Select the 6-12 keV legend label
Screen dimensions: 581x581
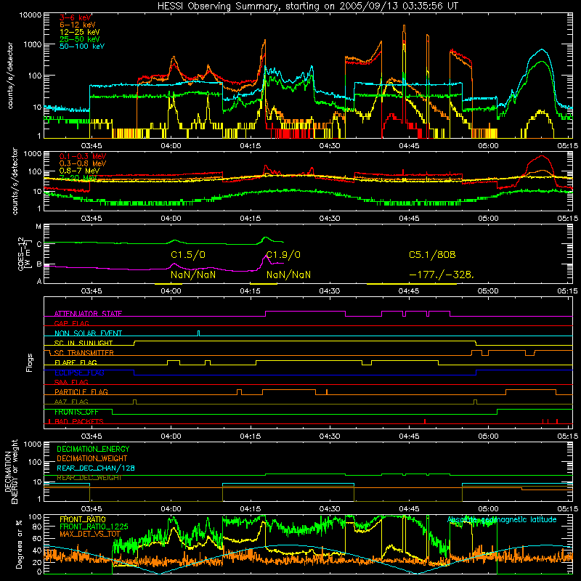(x=78, y=25)
